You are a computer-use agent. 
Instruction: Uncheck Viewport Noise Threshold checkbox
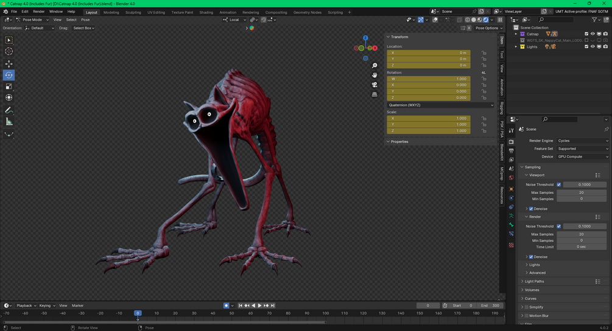[559, 184]
